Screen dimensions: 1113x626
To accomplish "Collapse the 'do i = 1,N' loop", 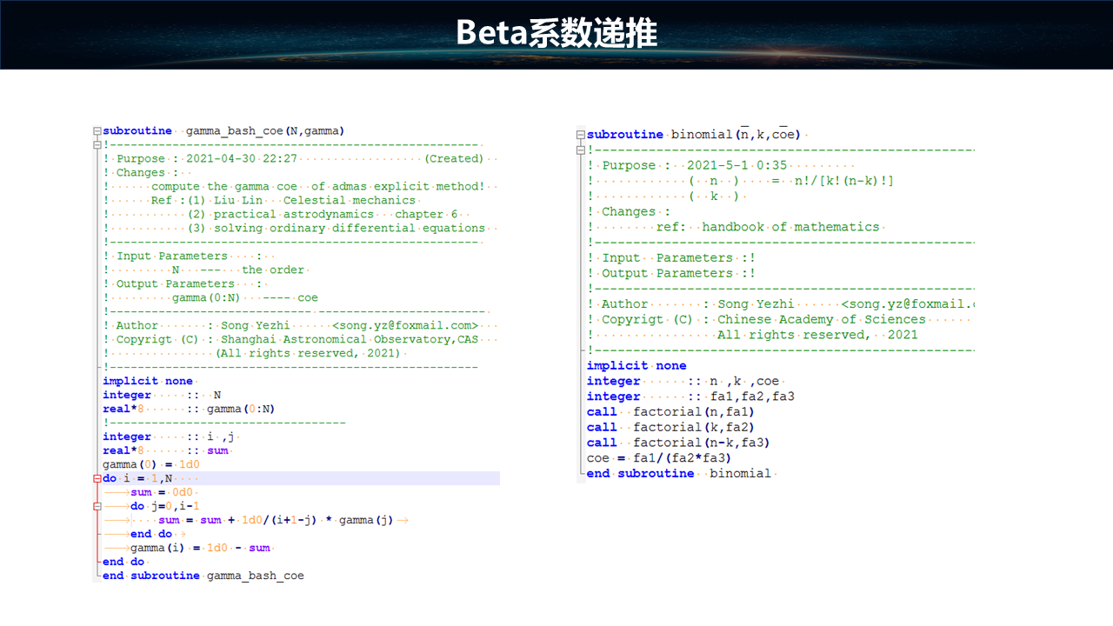I will [97, 479].
